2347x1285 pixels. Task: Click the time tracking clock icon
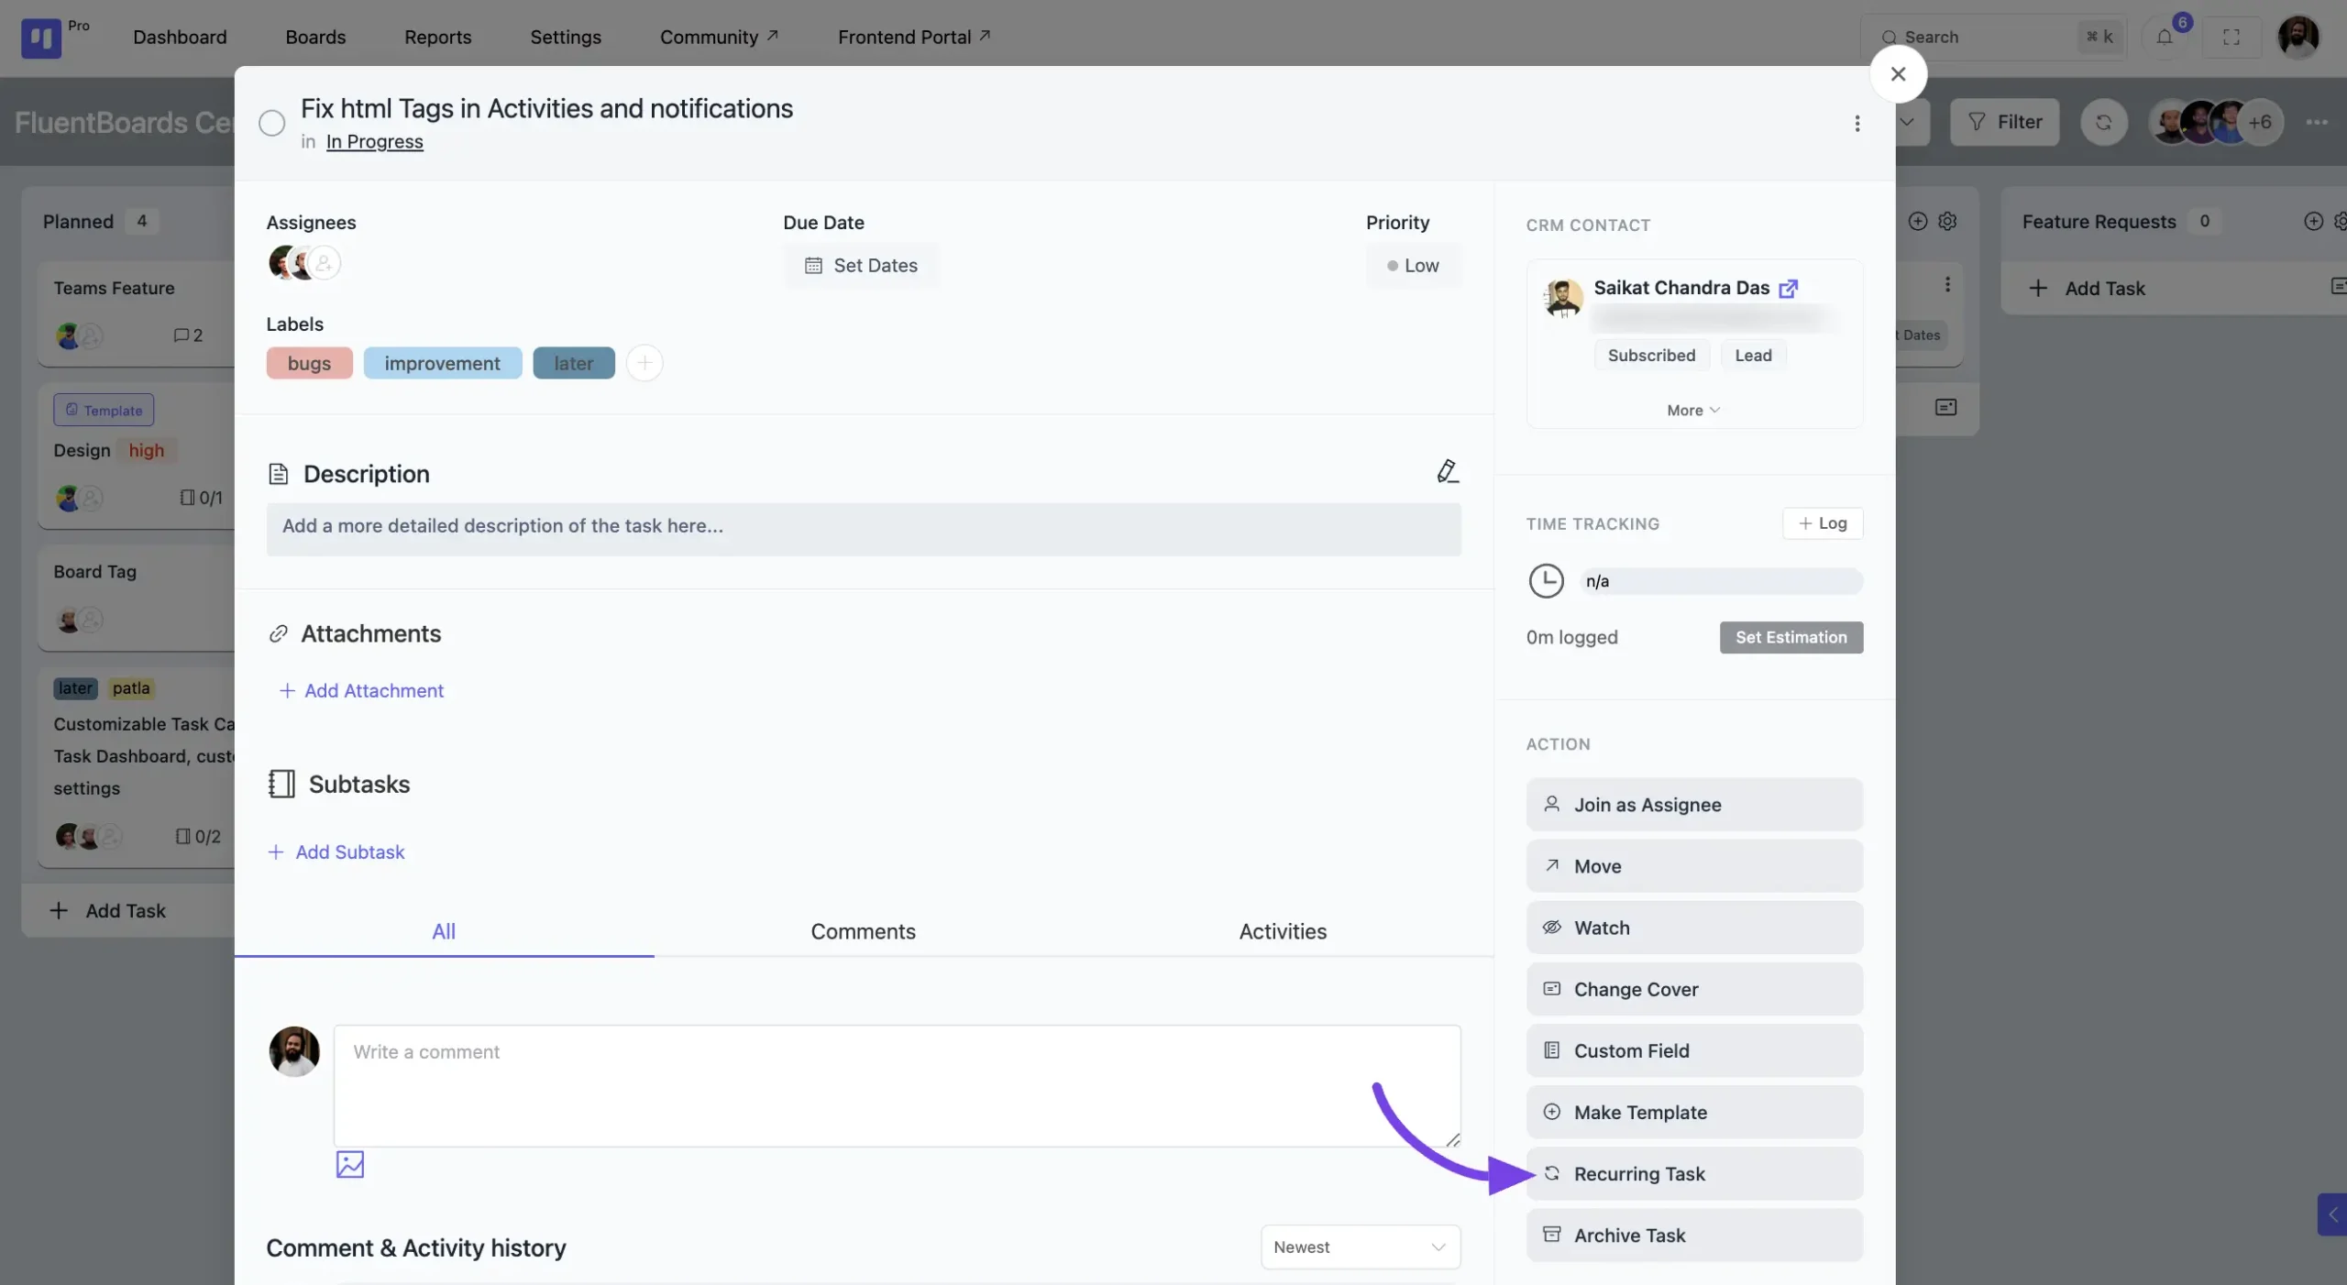[1543, 581]
